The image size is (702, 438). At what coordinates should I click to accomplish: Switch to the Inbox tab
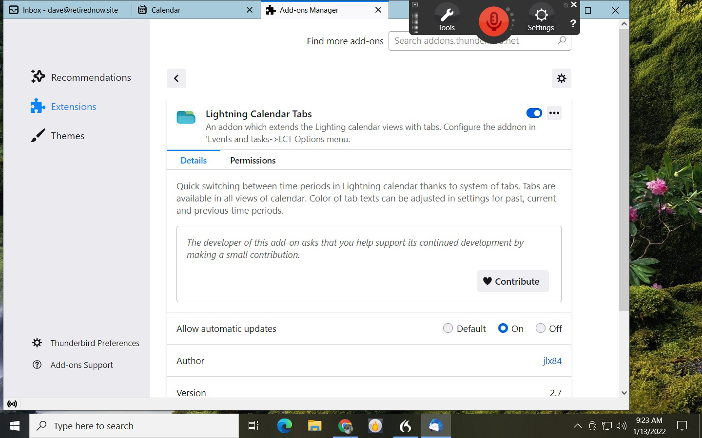(x=67, y=10)
